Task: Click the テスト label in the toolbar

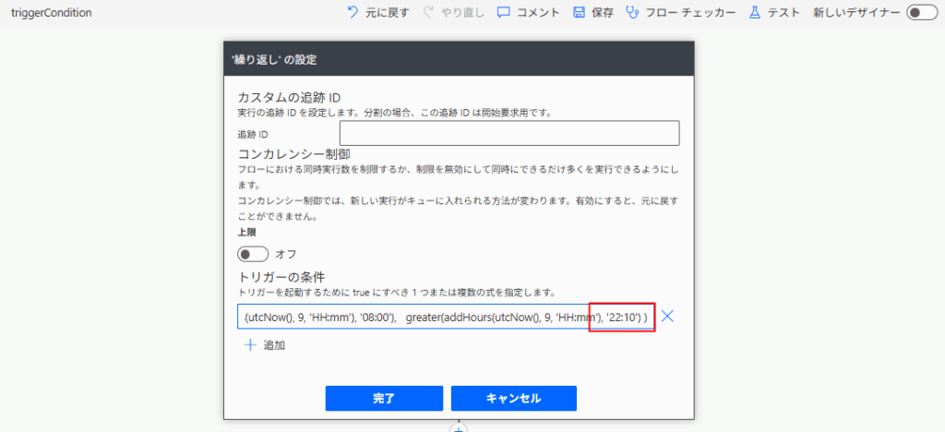Action: 784,13
